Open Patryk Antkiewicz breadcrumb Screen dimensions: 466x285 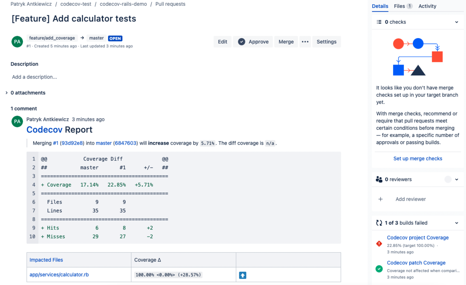tap(31, 4)
